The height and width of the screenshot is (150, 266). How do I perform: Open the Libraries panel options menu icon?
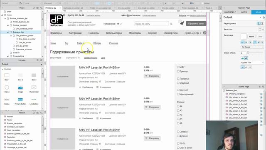pos(37,60)
